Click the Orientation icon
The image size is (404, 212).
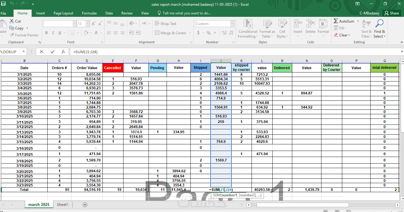point(132,23)
